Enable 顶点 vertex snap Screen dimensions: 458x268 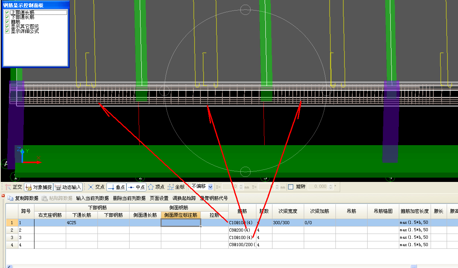[156, 187]
